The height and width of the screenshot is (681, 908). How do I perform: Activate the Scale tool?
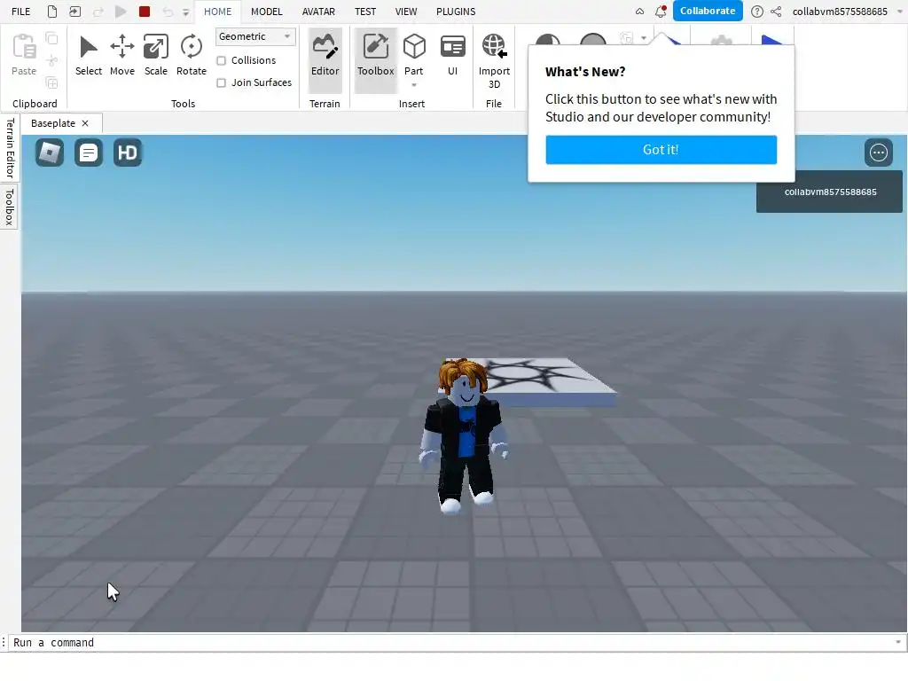point(156,55)
